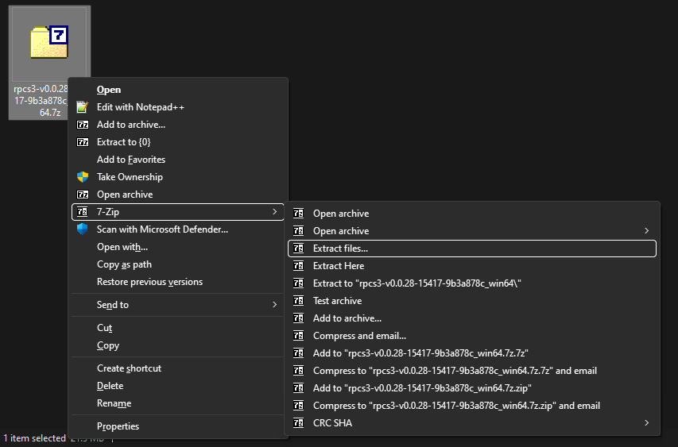678x447 pixels.
Task: Expand the second Open archive submenu arrow
Action: click(x=647, y=230)
